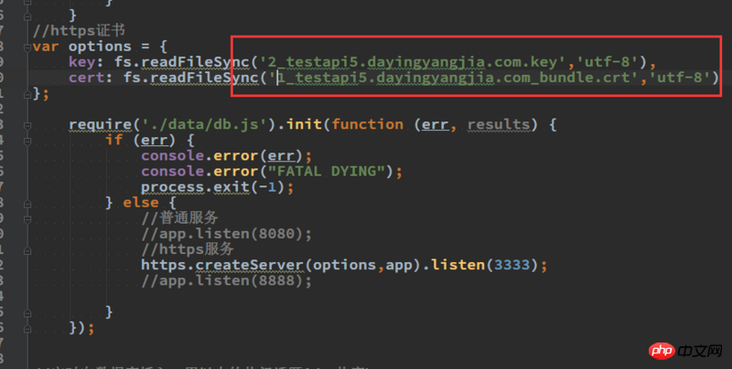Place cursor in the key file path string
Viewport: 732px width, 369px height.
pos(413,62)
